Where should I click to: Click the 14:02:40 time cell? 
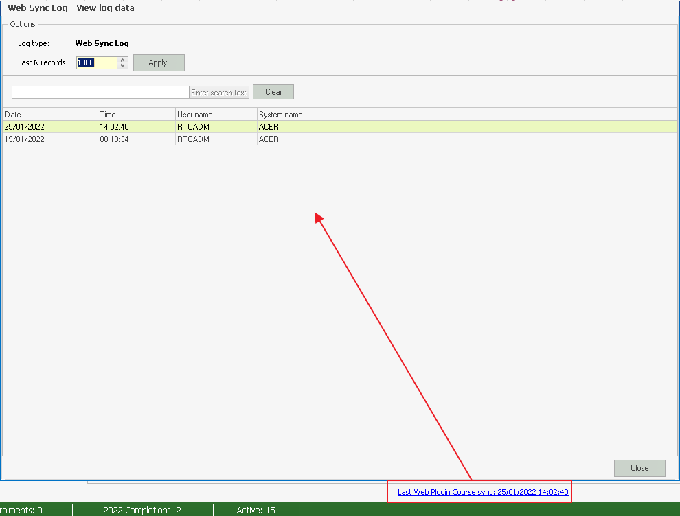point(137,126)
